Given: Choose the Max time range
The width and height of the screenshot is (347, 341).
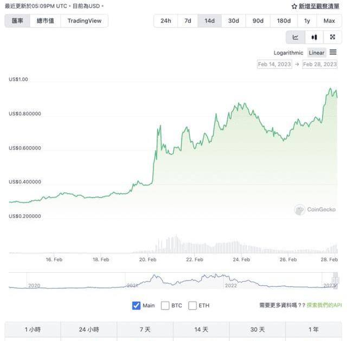Looking at the screenshot, I should coord(329,21).
